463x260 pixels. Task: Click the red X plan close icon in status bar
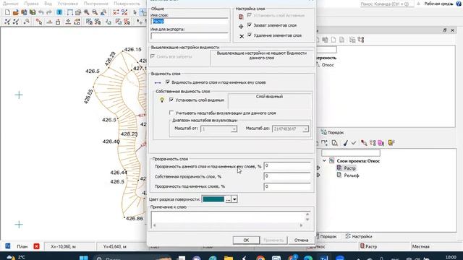click(x=36, y=246)
